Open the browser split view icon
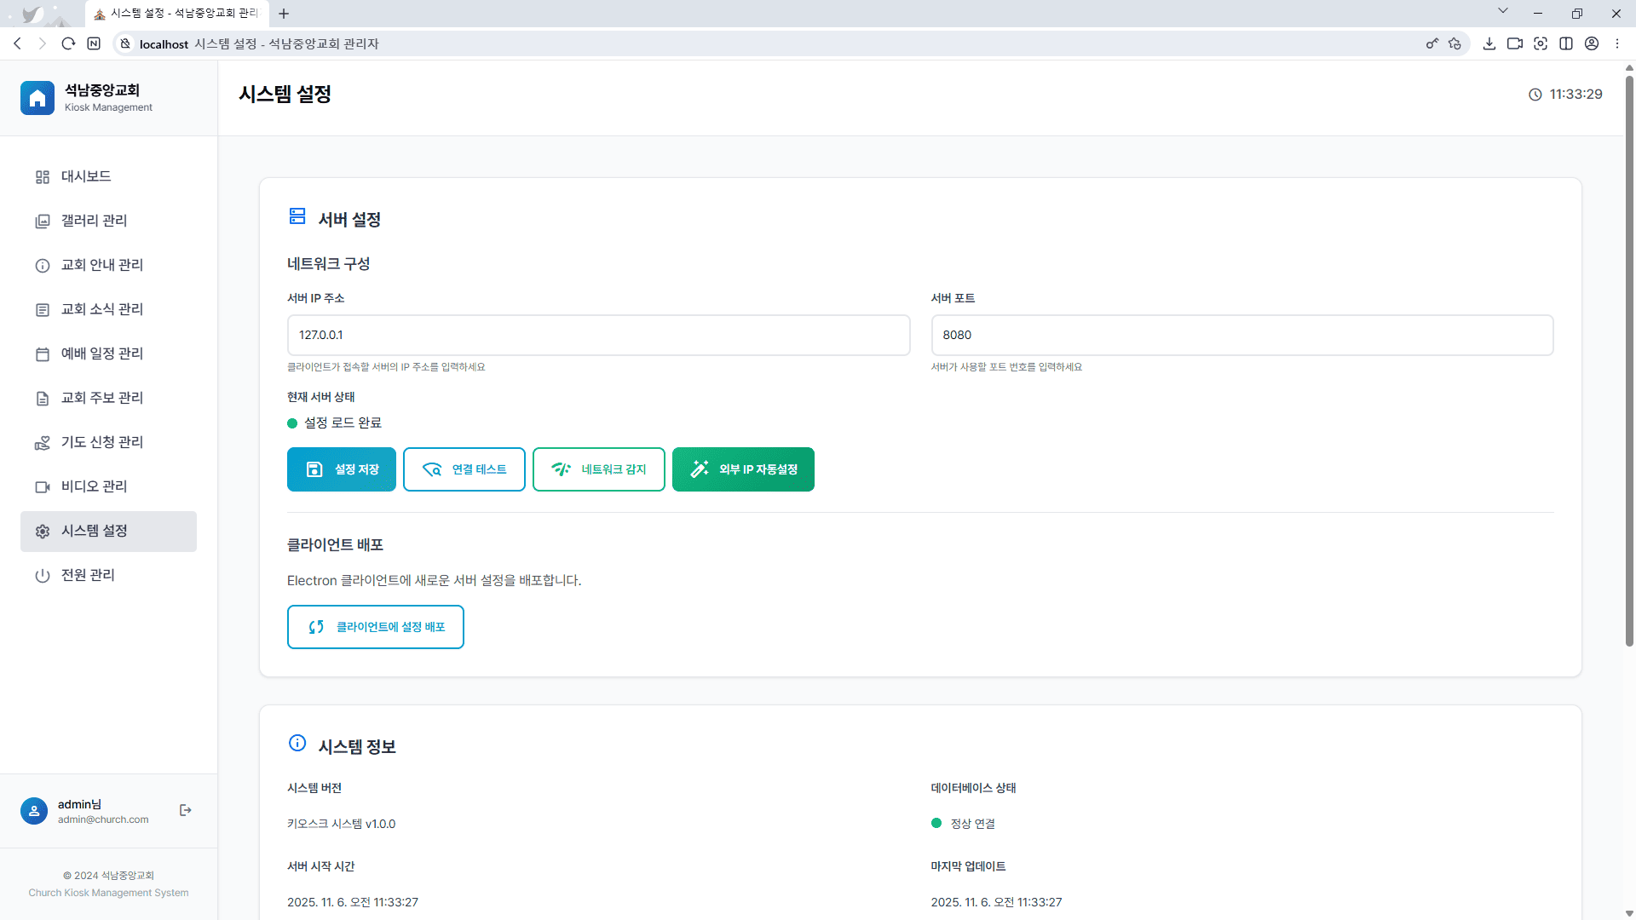This screenshot has height=920, width=1636. click(1565, 43)
